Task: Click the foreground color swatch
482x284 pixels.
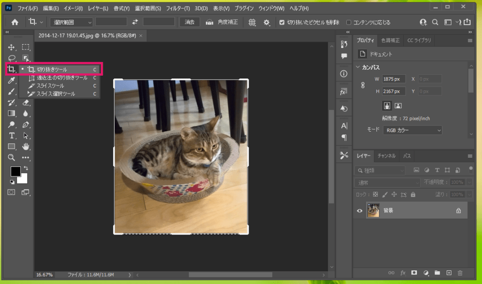Action: 16,171
